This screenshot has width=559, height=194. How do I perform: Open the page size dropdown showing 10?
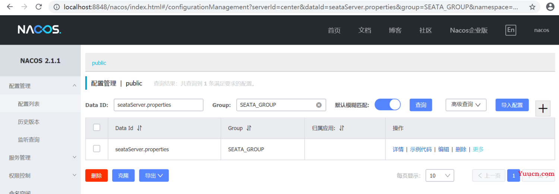(440, 175)
